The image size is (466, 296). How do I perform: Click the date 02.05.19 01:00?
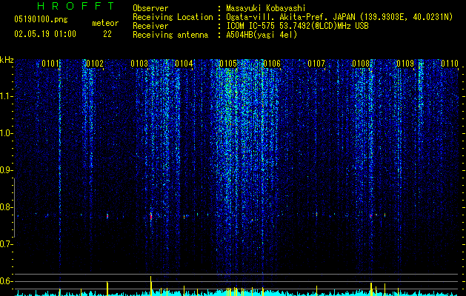(45, 34)
